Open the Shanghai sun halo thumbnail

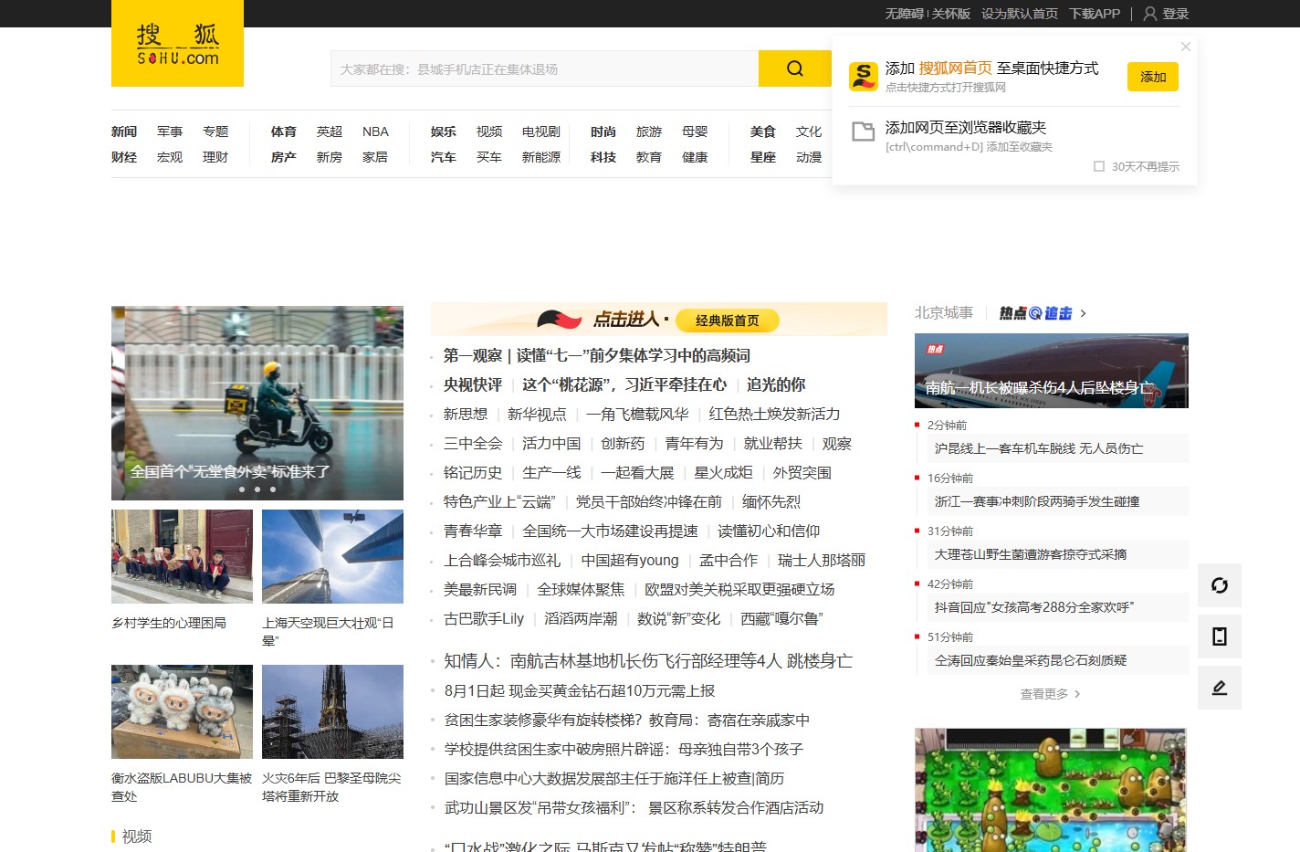(332, 556)
